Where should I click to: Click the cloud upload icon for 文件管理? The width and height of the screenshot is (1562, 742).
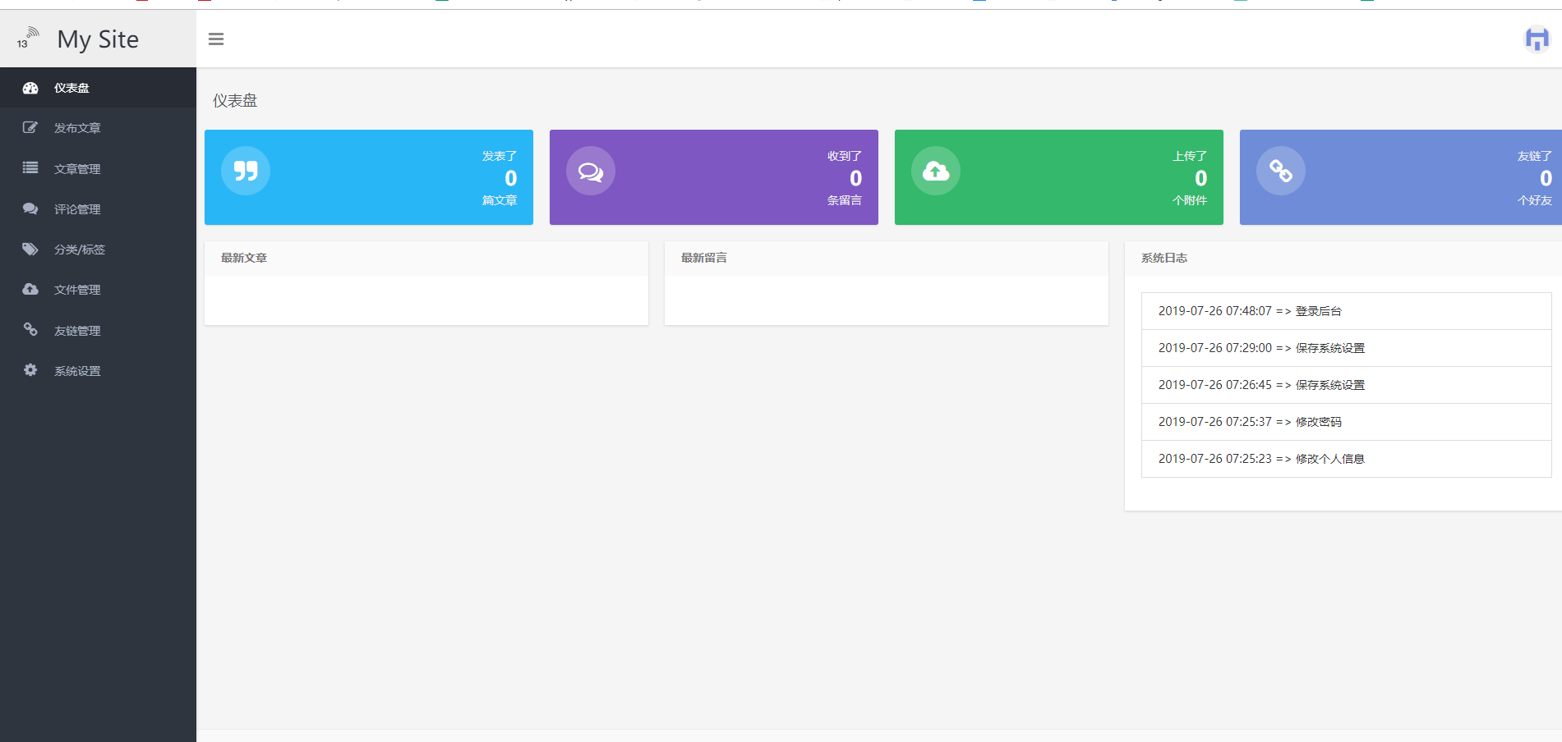[x=30, y=289]
